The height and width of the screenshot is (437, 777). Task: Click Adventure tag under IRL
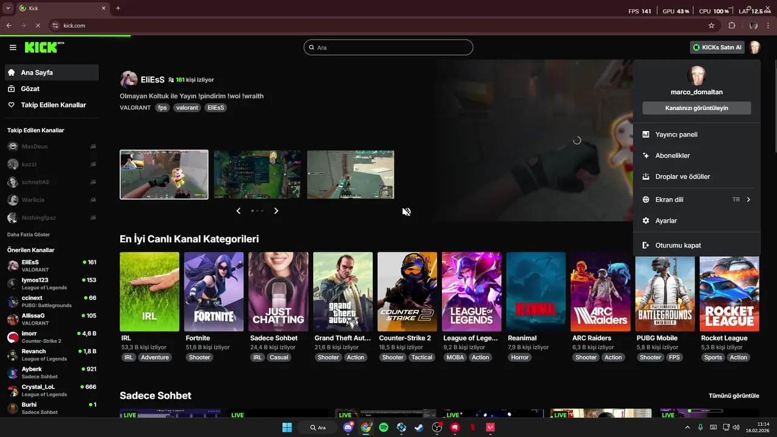click(155, 357)
